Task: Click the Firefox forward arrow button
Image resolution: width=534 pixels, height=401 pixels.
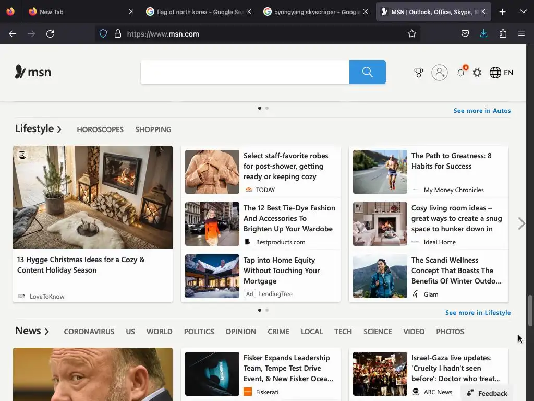Action: click(x=31, y=34)
